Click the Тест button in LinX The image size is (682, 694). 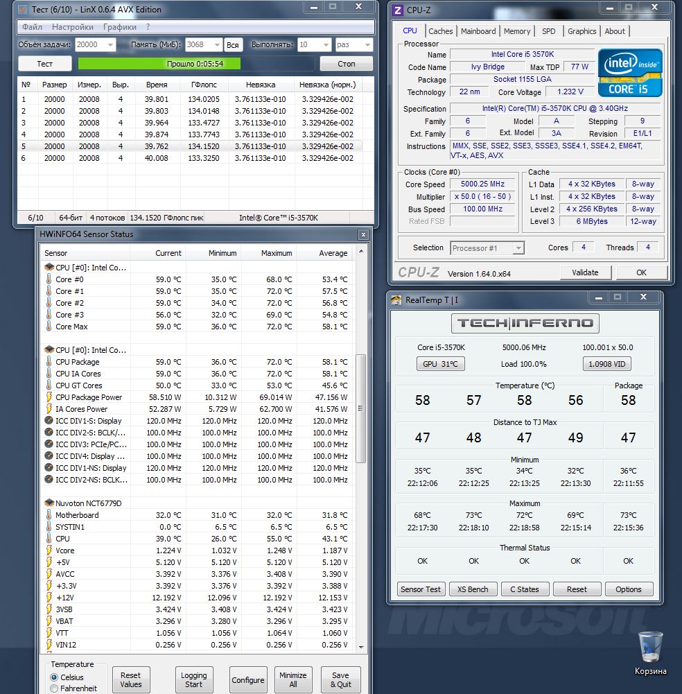point(44,64)
